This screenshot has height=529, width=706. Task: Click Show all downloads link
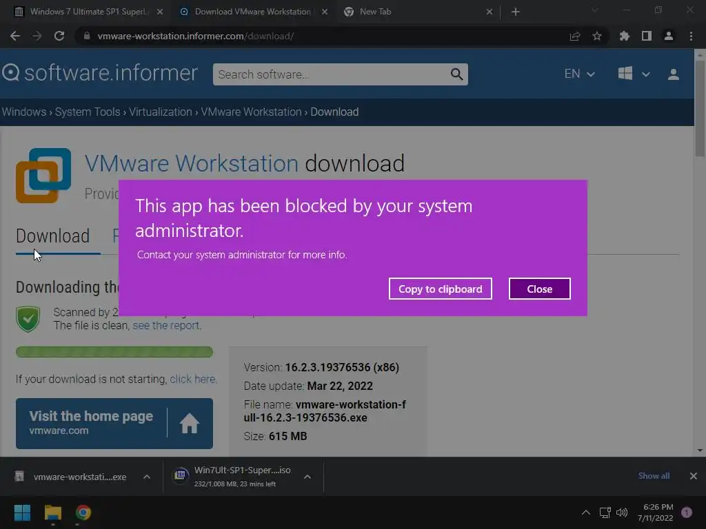[654, 476]
